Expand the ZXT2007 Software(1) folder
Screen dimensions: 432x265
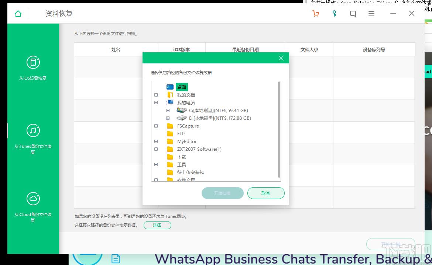(x=156, y=149)
